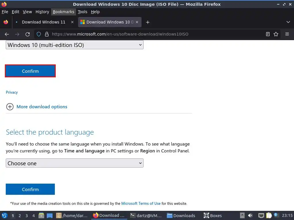The width and height of the screenshot is (294, 220).
Task: Minimize the Firefox window
Action: click(x=278, y=4)
